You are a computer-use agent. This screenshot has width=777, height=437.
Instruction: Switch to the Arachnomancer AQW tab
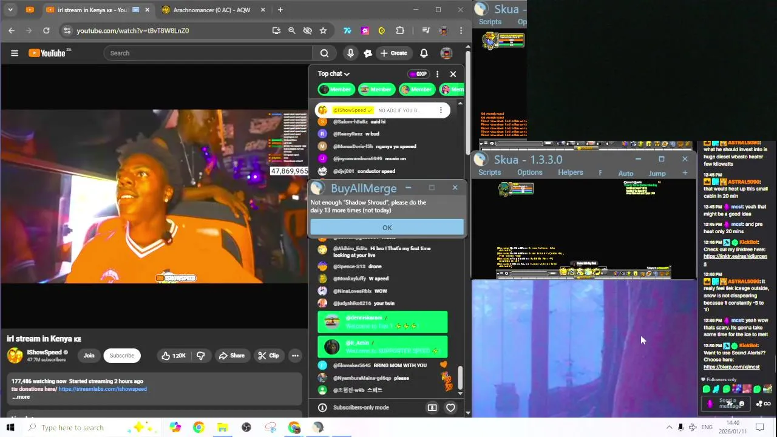click(212, 10)
